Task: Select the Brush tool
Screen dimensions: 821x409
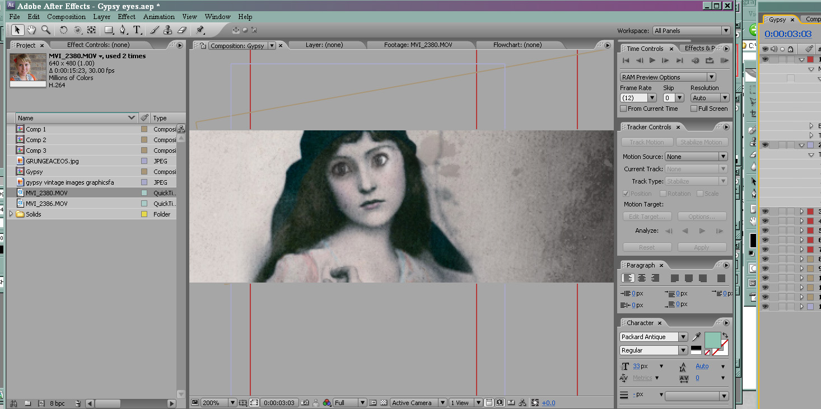Action: click(154, 30)
